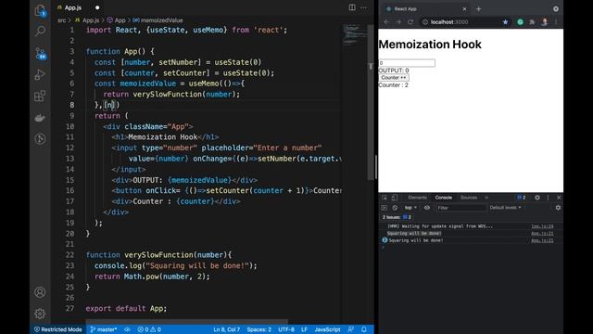Show more DevTools tabs chevron
This screenshot has height=334, width=593.
(486, 198)
